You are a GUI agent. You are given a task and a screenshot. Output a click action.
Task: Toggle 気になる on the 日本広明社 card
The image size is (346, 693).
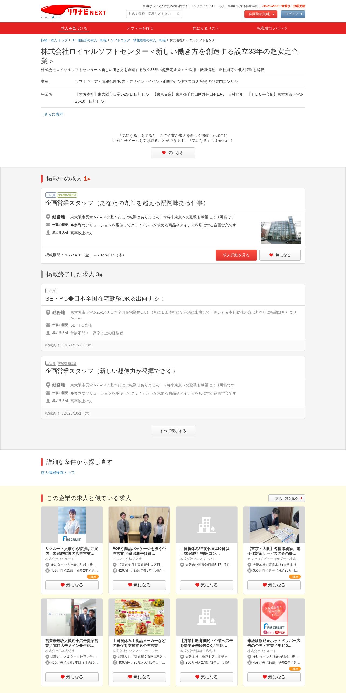click(x=72, y=677)
